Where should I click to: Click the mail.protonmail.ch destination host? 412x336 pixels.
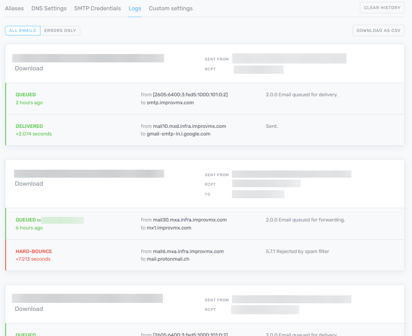point(168,259)
